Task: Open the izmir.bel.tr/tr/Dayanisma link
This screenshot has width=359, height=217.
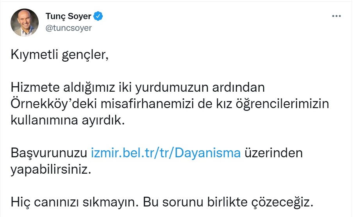Action: 166,153
